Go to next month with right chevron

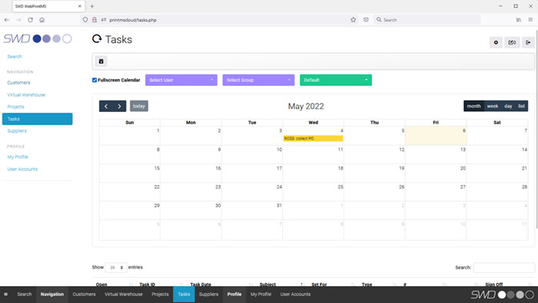tap(119, 106)
